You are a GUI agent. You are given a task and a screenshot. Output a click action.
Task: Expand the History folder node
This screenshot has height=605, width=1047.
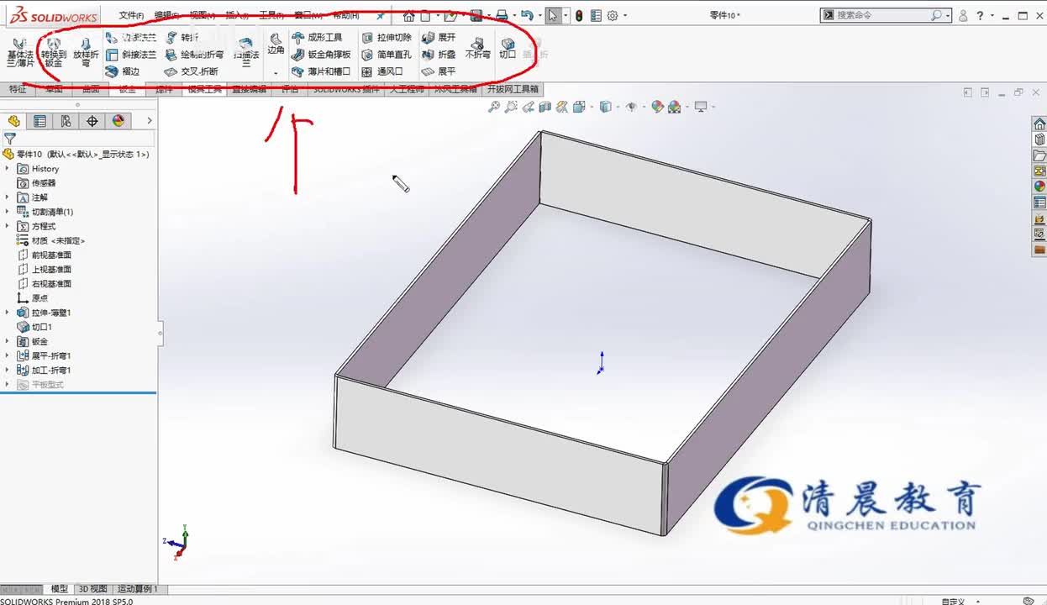[x=8, y=169]
